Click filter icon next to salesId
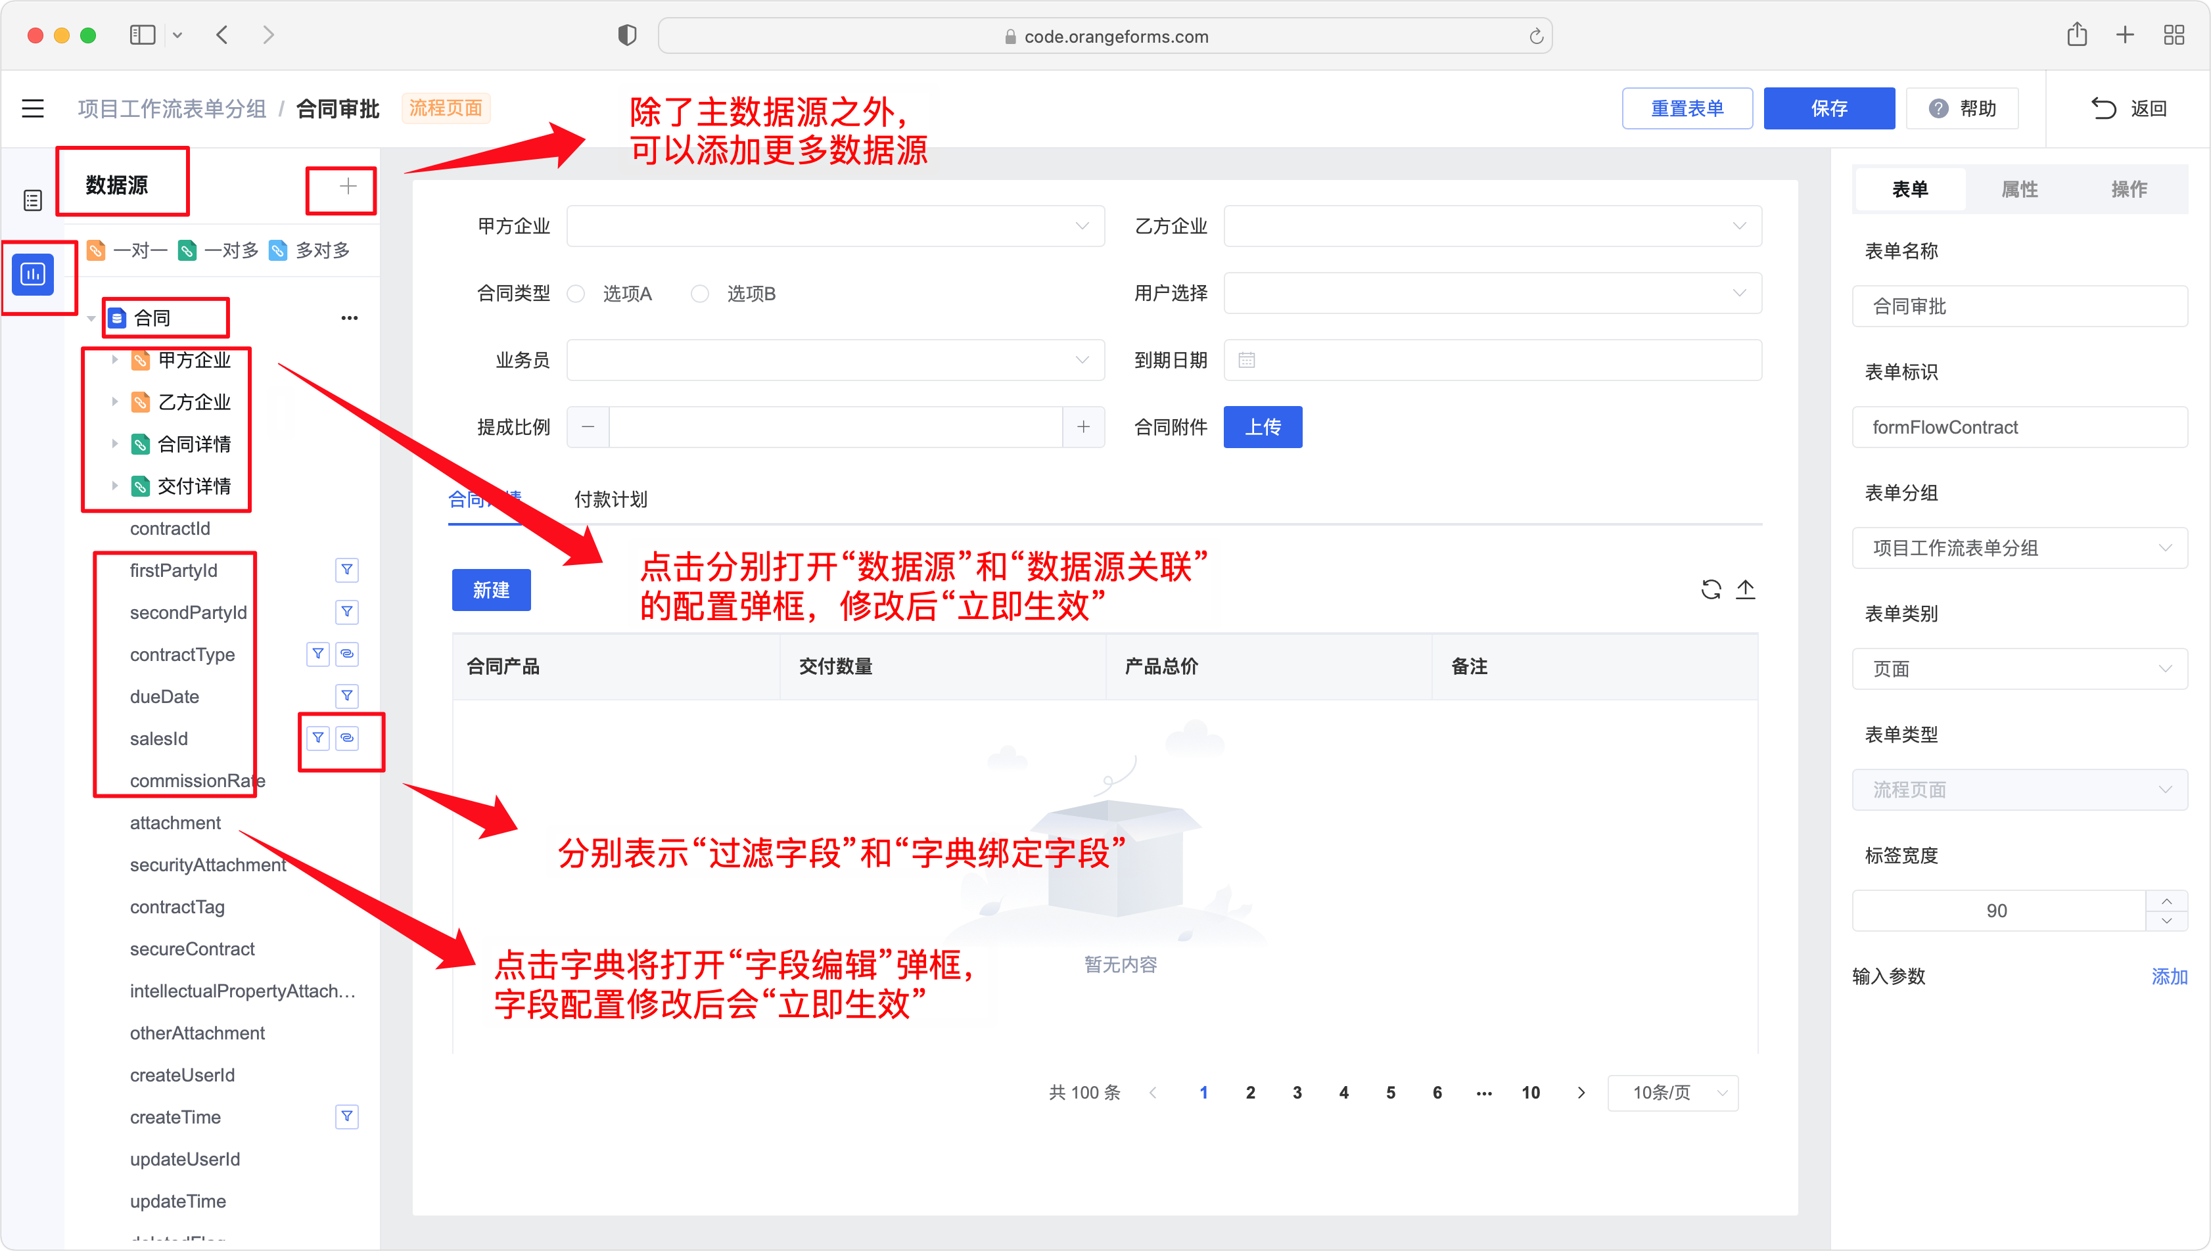The height and width of the screenshot is (1251, 2211). [318, 738]
